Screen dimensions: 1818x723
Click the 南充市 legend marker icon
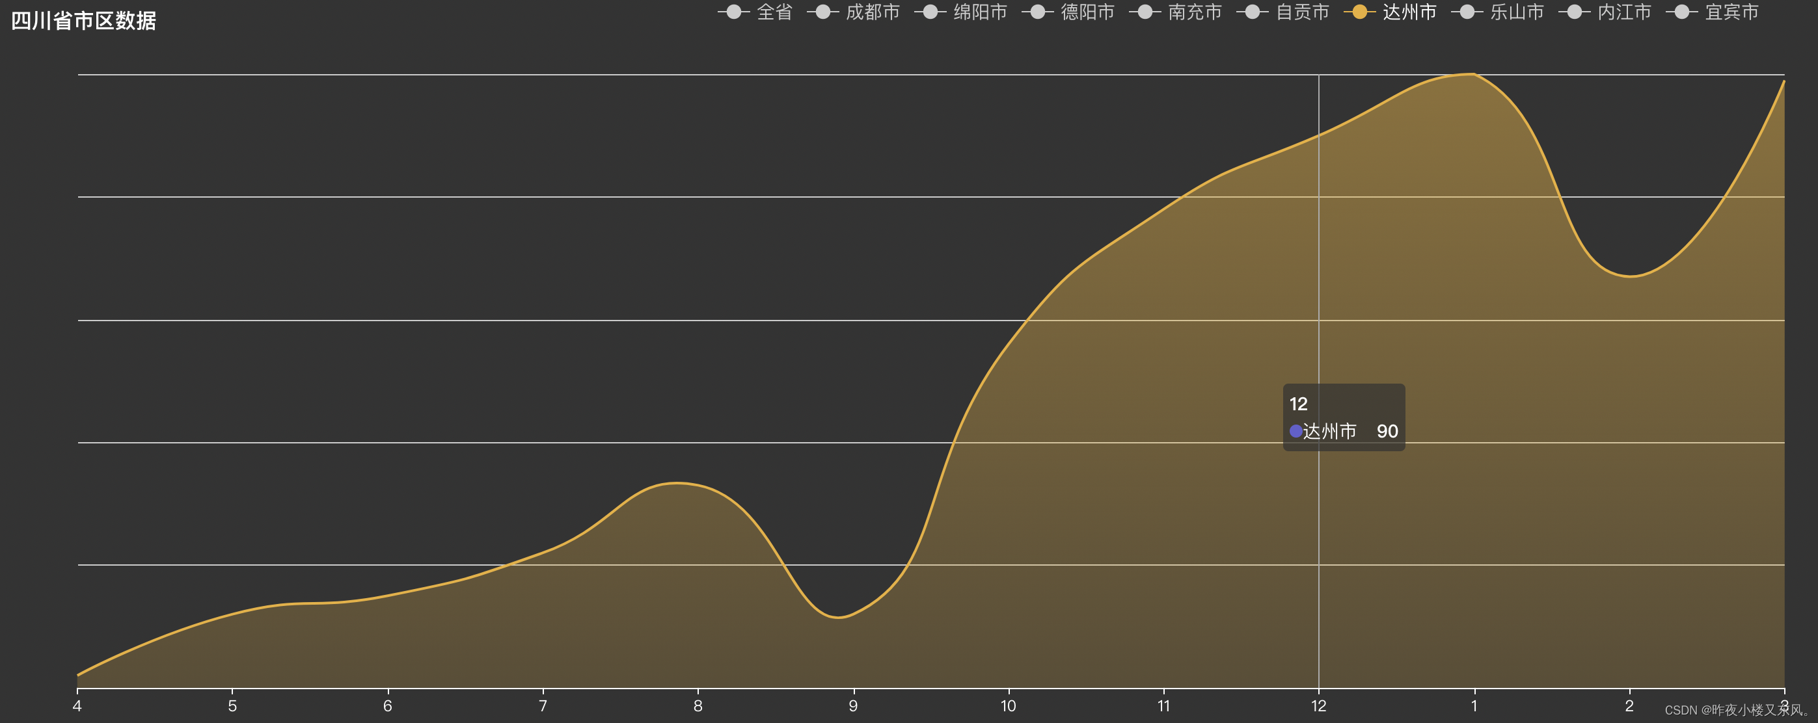click(x=1145, y=12)
